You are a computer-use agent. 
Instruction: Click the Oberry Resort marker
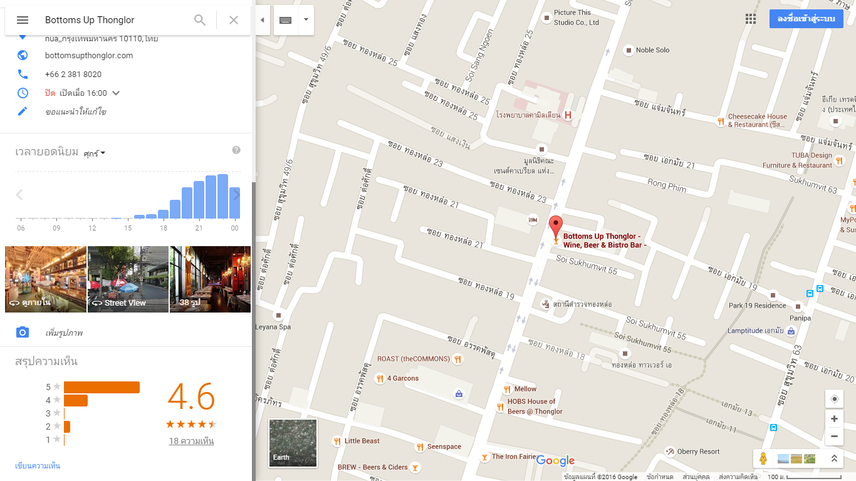click(671, 452)
